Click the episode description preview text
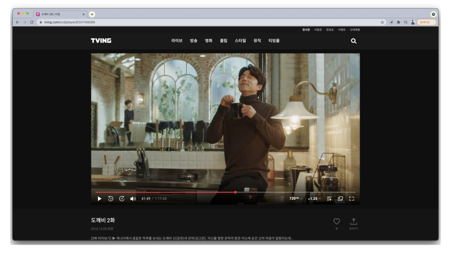Screen dimensions: 451x257 [x=192, y=238]
